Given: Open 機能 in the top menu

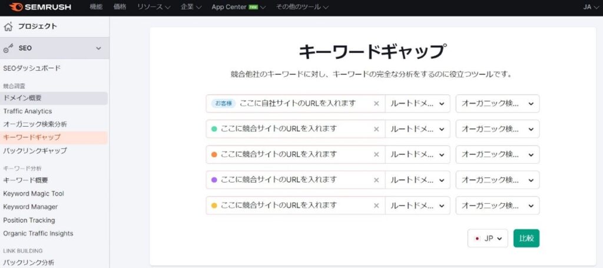Looking at the screenshot, I should coord(96,7).
